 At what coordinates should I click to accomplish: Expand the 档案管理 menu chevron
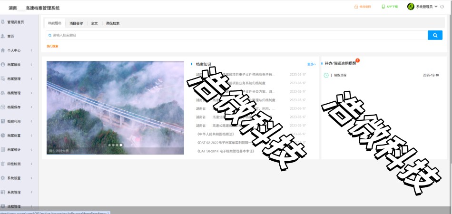pos(31,93)
